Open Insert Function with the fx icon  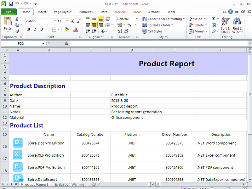pyautogui.click(x=66, y=43)
